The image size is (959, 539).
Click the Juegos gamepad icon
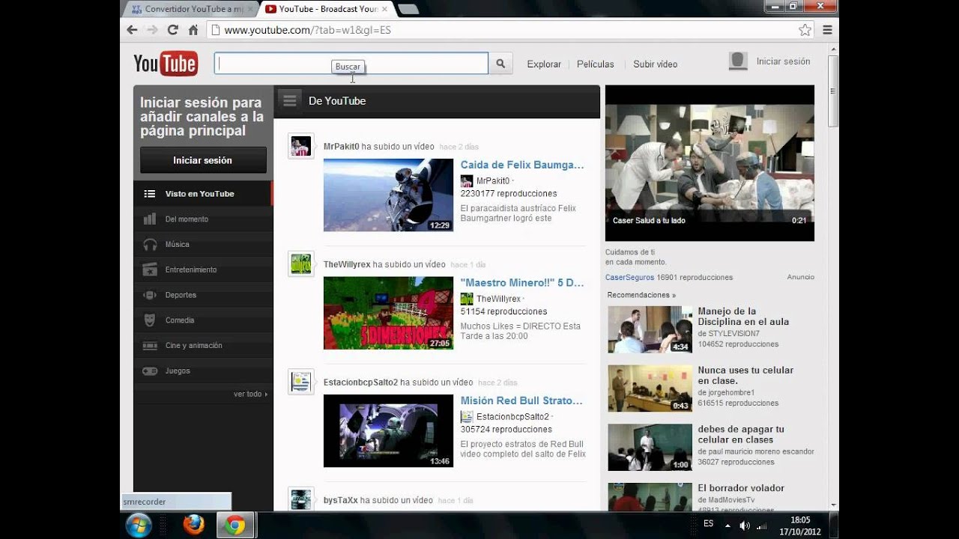click(x=150, y=371)
